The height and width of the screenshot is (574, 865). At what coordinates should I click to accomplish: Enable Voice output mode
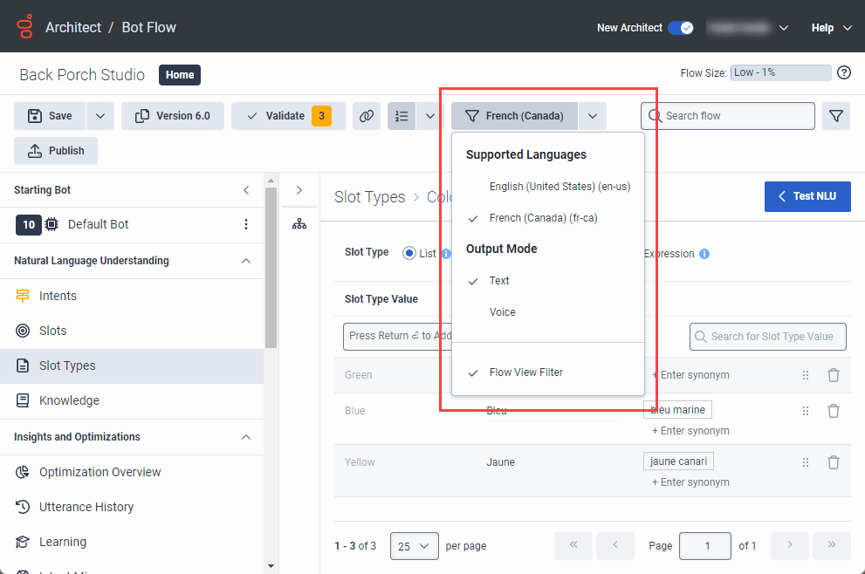(501, 311)
